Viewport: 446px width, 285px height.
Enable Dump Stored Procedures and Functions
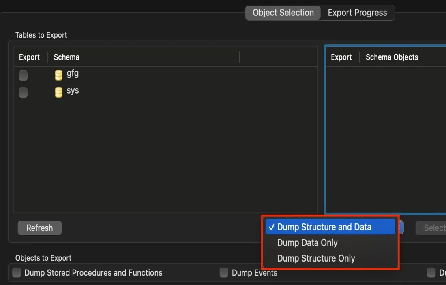[17, 273]
